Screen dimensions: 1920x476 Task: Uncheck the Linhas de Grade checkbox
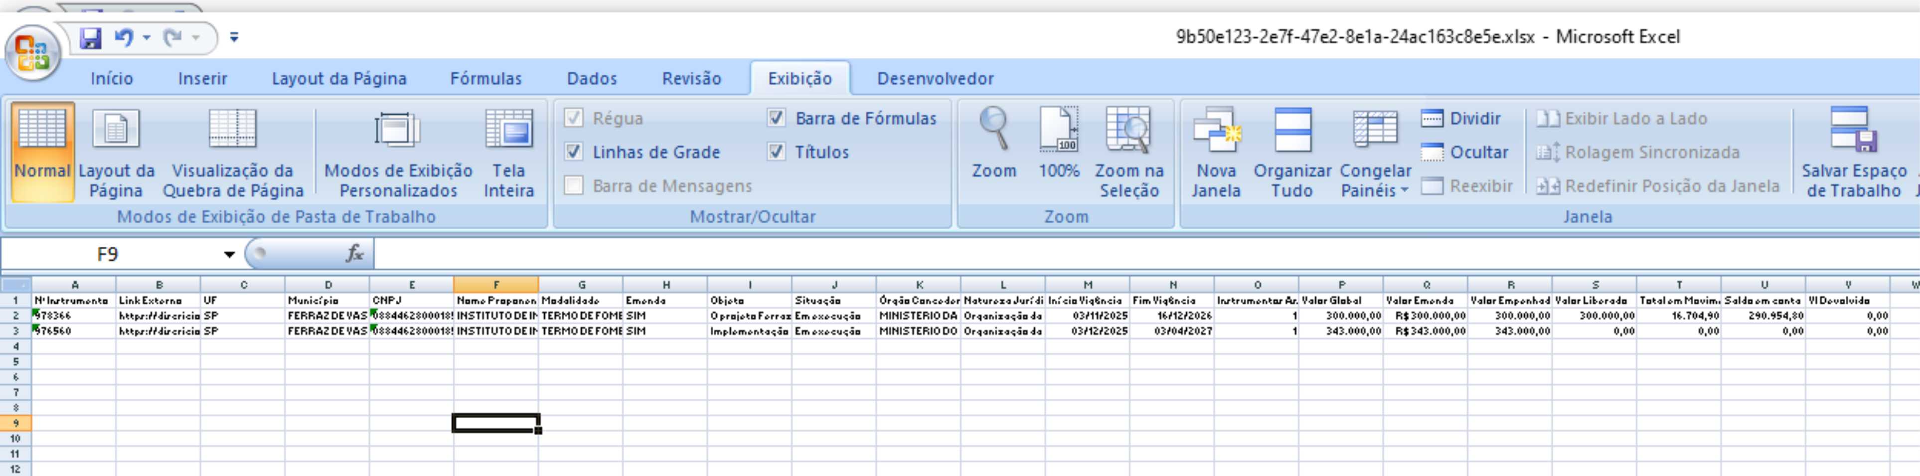pos(573,152)
